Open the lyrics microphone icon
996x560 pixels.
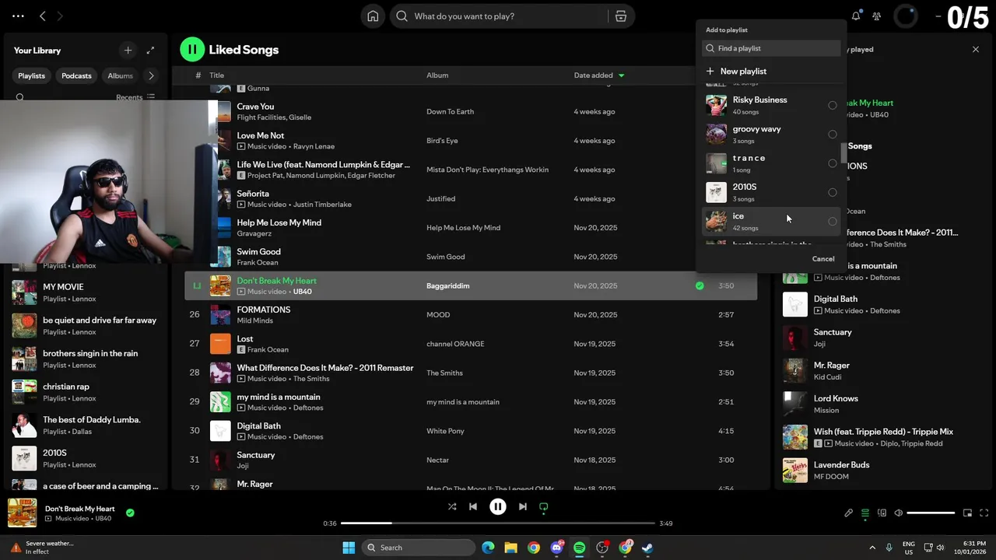coord(849,513)
